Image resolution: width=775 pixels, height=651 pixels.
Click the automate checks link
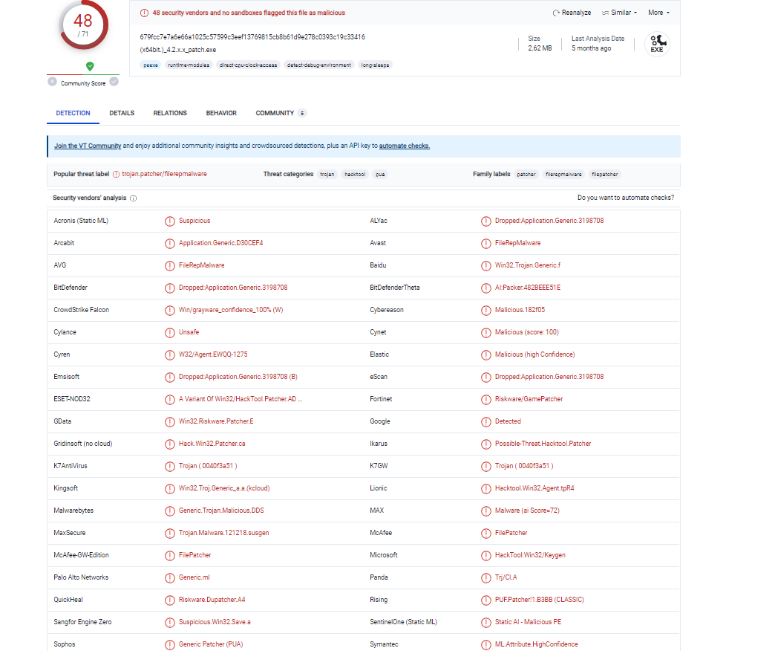(405, 146)
